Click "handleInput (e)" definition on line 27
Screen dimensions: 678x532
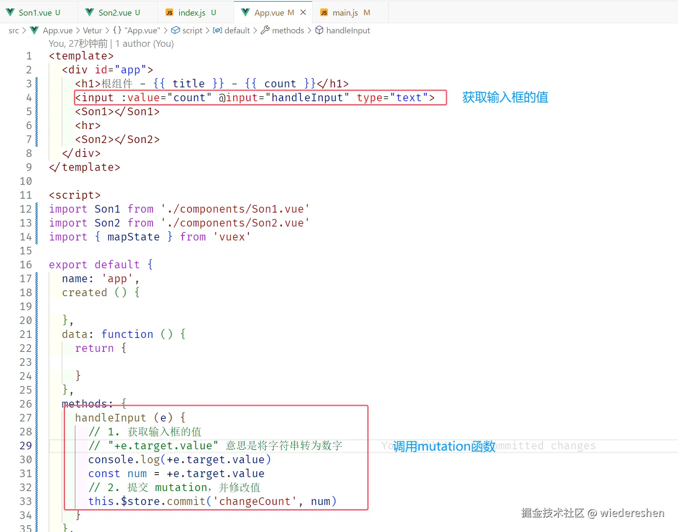[x=124, y=418]
